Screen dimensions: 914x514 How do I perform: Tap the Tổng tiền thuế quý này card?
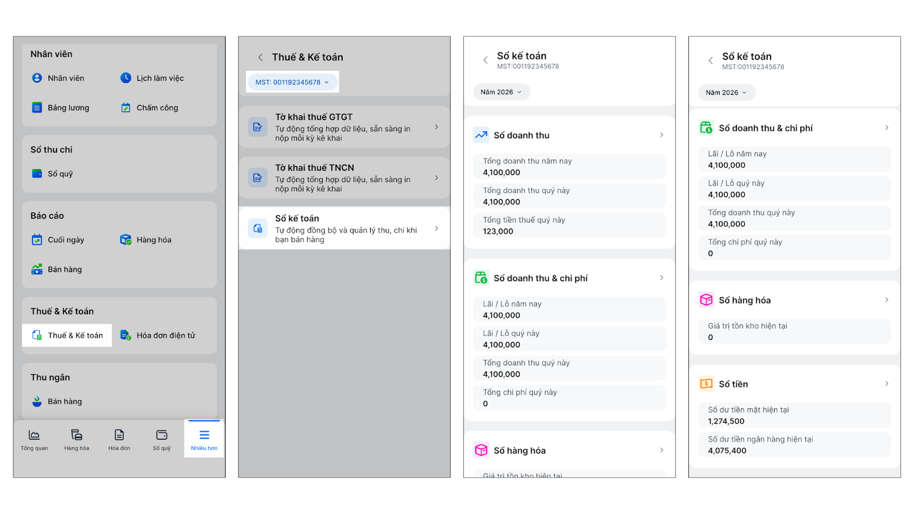pos(569,226)
